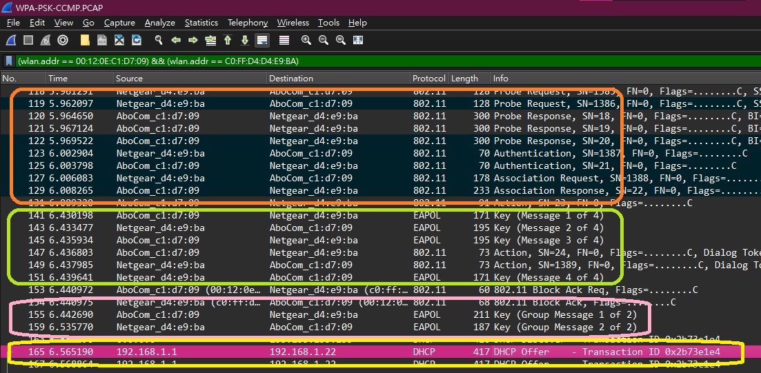Open the Help menu

point(357,23)
